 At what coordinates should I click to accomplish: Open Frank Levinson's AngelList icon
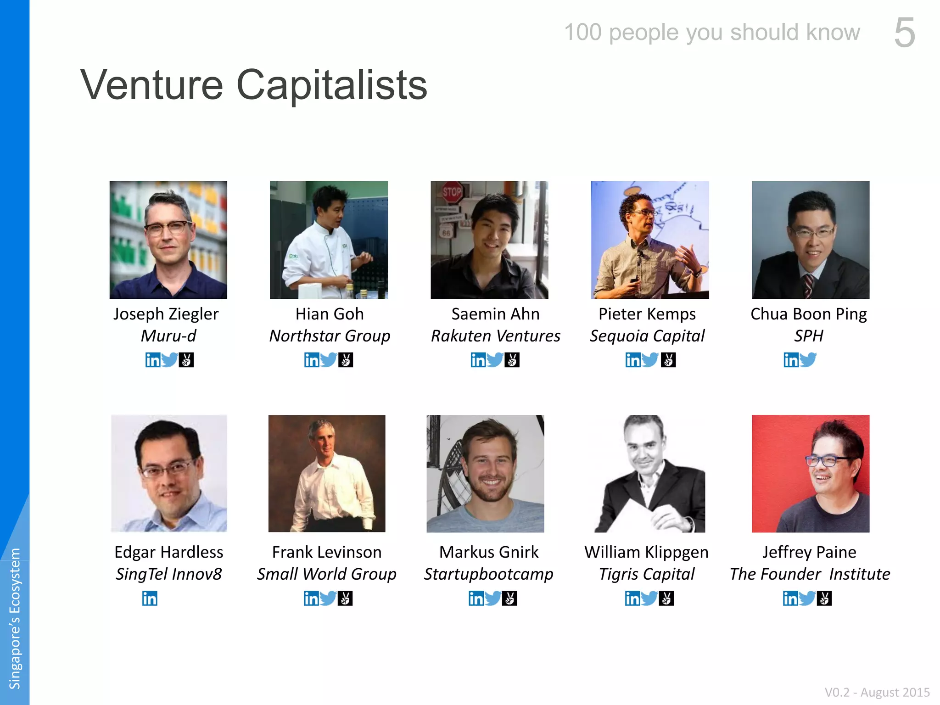pos(345,598)
